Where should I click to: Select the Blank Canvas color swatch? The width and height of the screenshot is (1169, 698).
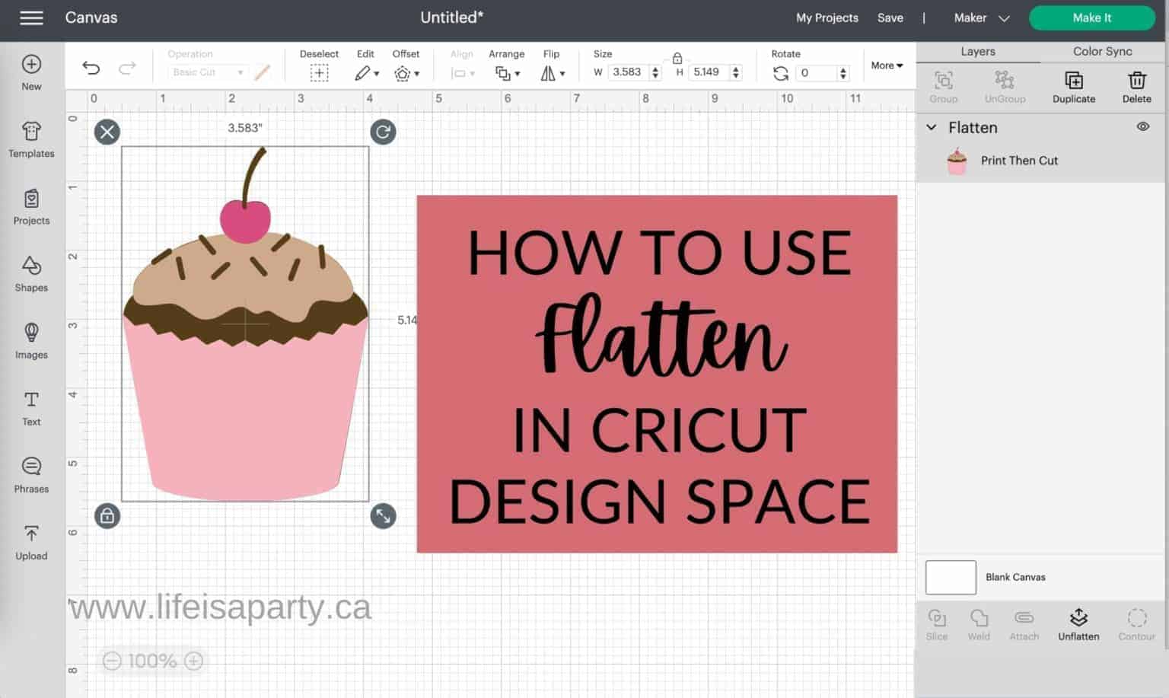tap(950, 577)
